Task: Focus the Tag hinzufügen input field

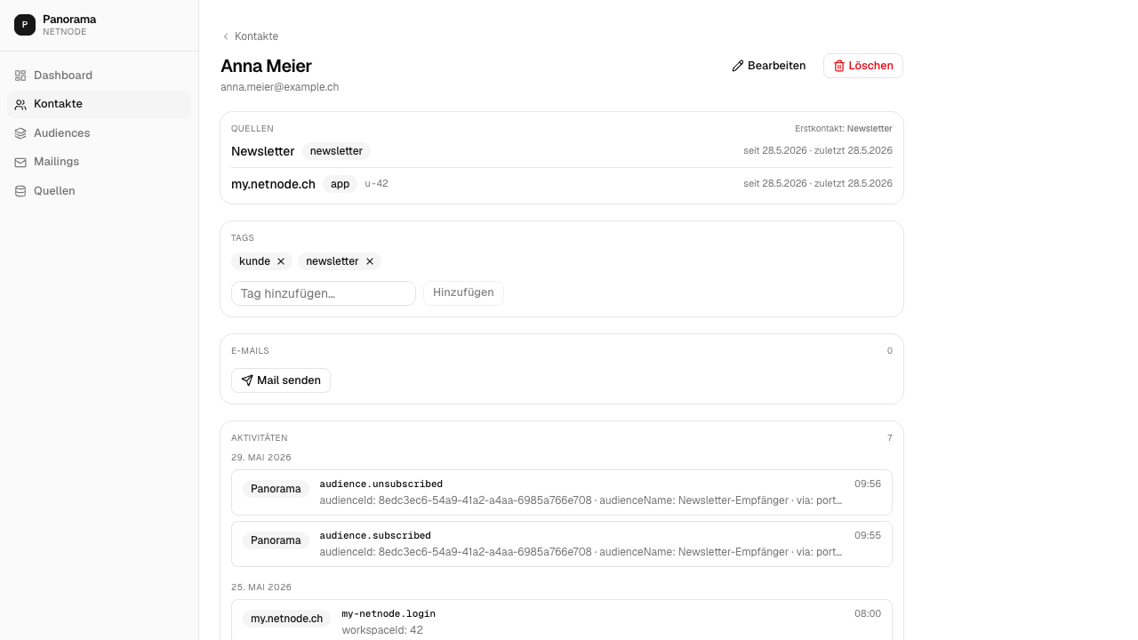Action: pyautogui.click(x=324, y=293)
